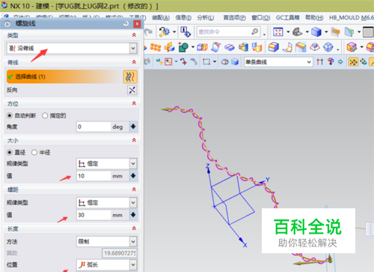The image size is (374, 272).
Task: Open the helix type dropdown 沿脊线
Action: [x=72, y=48]
